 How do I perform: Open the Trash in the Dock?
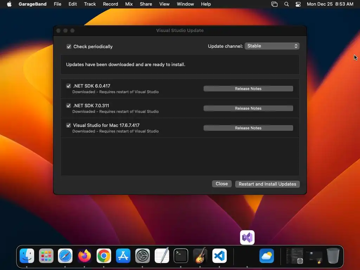(x=333, y=256)
